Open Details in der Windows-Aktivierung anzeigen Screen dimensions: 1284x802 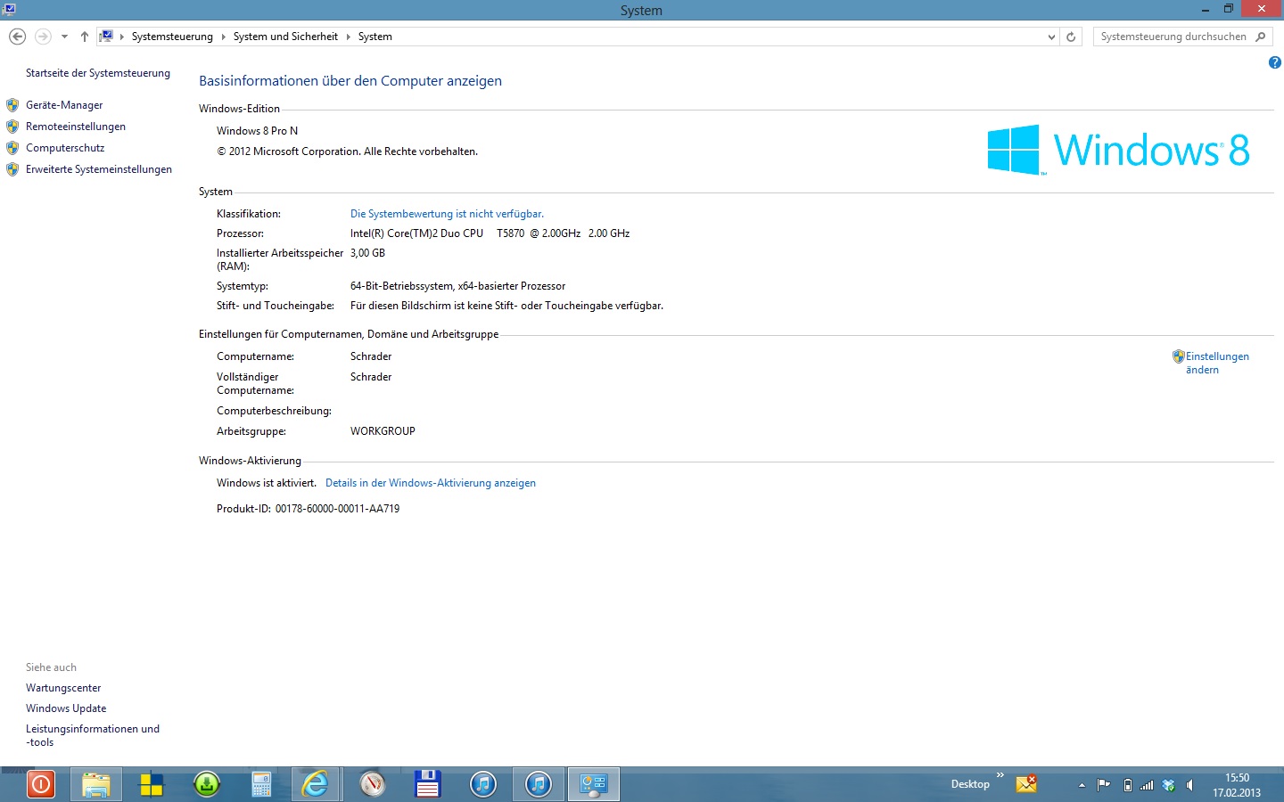click(x=431, y=483)
